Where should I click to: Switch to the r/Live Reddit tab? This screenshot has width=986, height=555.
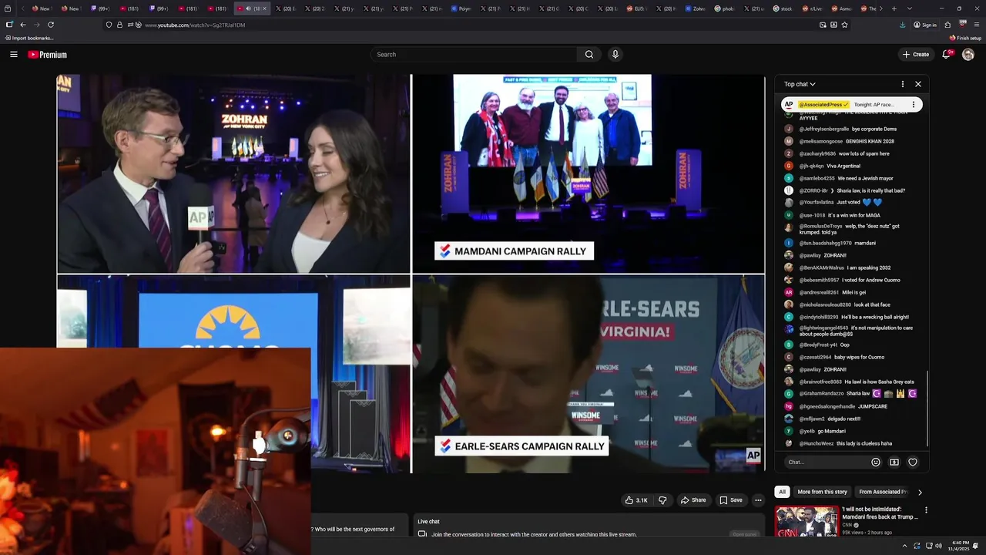[x=812, y=8]
